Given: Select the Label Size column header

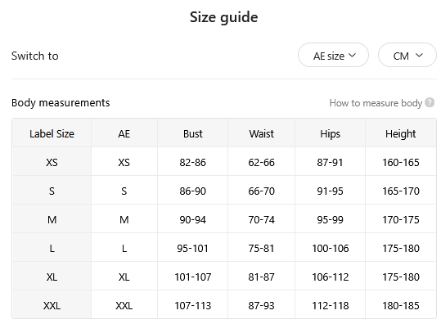Looking at the screenshot, I should (x=52, y=133).
